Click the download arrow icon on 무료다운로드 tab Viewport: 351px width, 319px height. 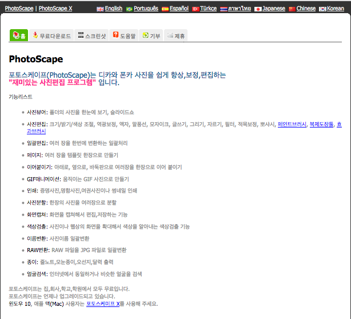[35, 35]
